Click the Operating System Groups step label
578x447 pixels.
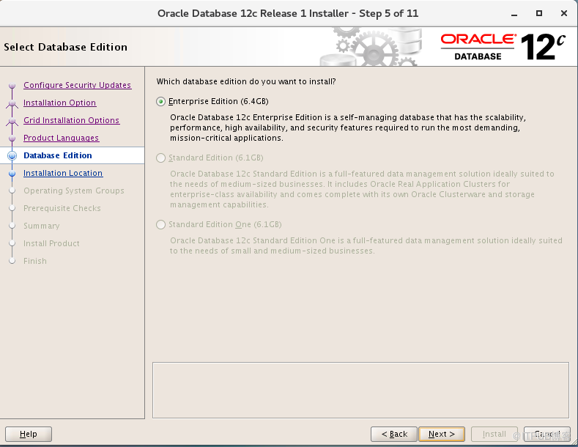pos(74,191)
